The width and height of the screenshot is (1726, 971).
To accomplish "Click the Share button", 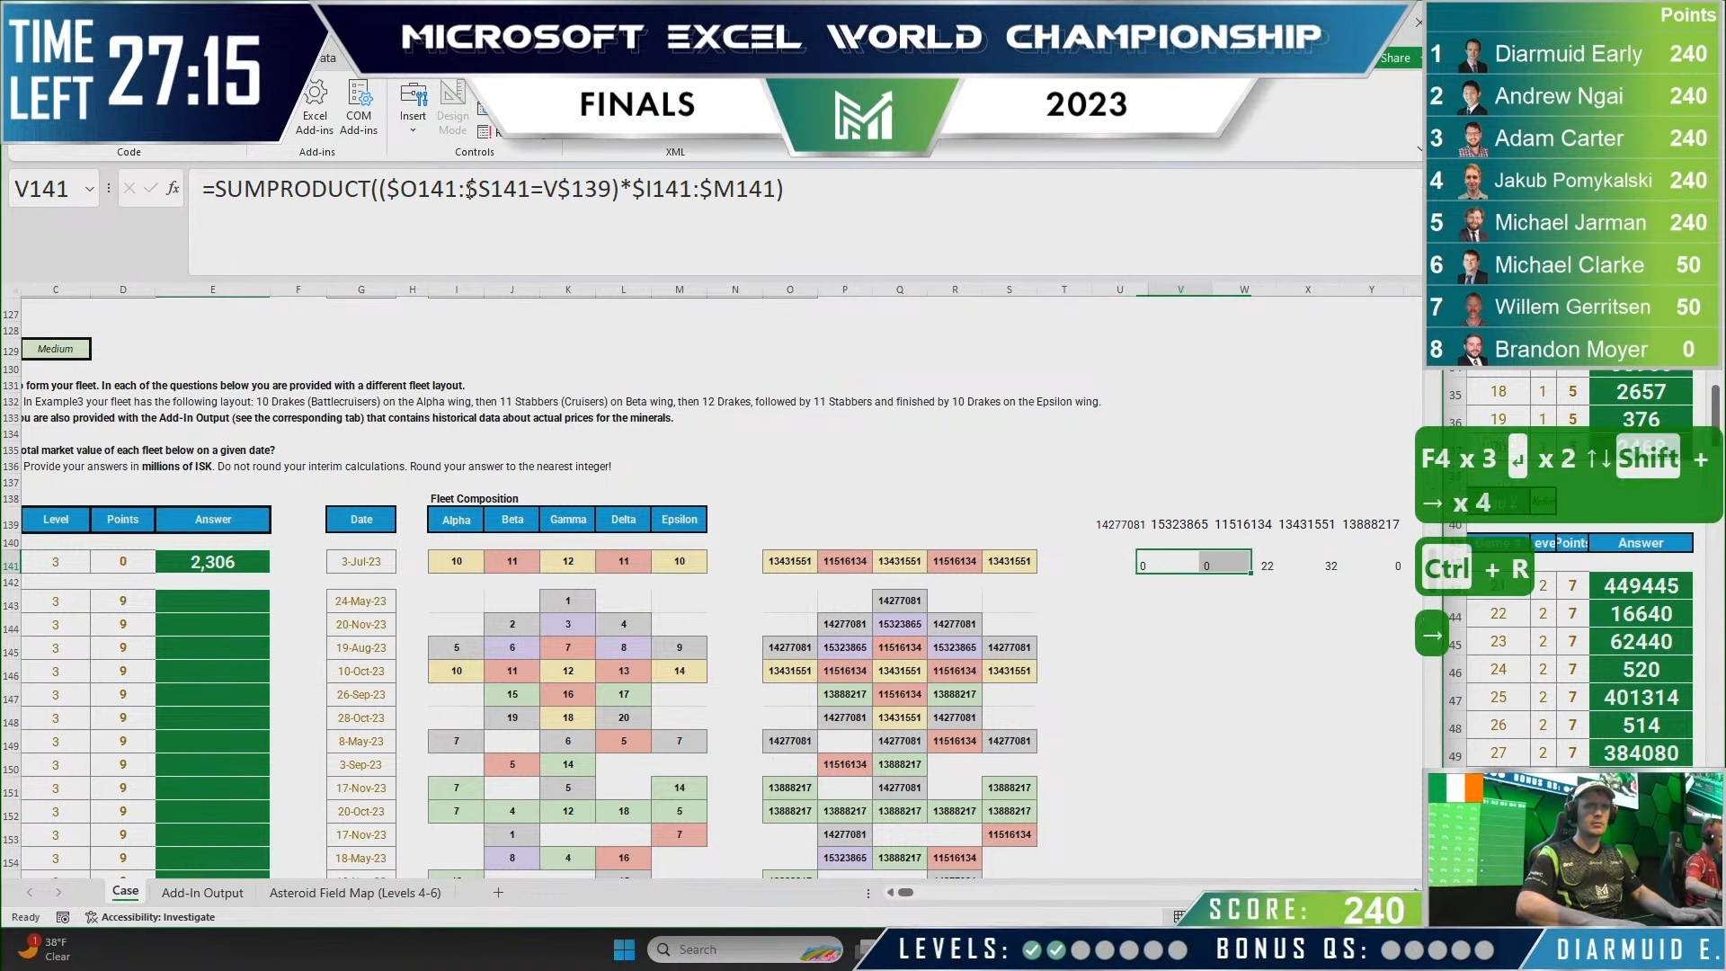I will [1395, 57].
